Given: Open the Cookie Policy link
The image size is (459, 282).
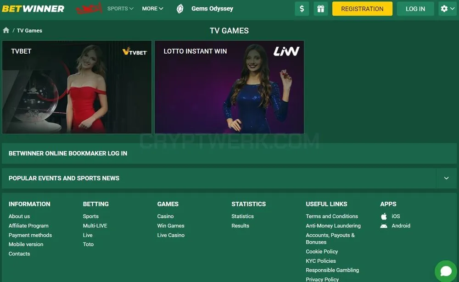Looking at the screenshot, I should pyautogui.click(x=322, y=251).
